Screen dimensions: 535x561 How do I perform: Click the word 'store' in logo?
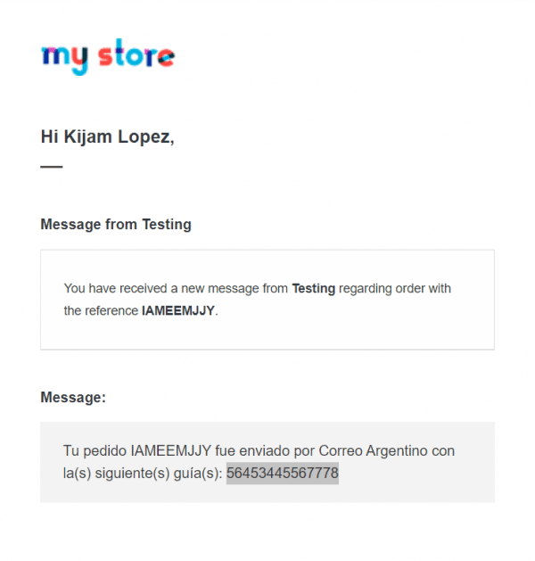[136, 54]
